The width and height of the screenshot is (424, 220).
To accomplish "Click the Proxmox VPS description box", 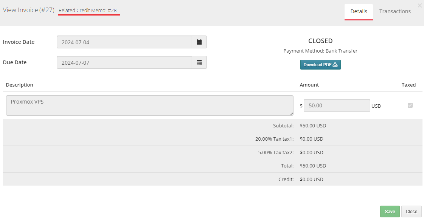I will click(x=149, y=105).
